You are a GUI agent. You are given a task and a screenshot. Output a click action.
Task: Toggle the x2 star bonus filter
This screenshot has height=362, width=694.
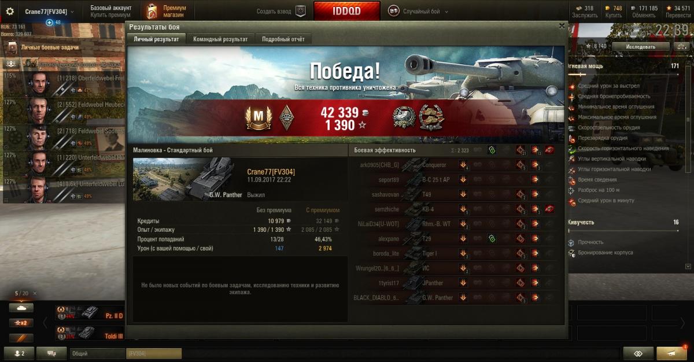(x=21, y=323)
